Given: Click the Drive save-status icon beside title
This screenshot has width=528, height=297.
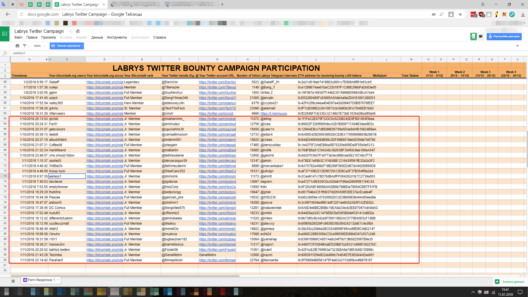Looking at the screenshot, I should pos(78,31).
